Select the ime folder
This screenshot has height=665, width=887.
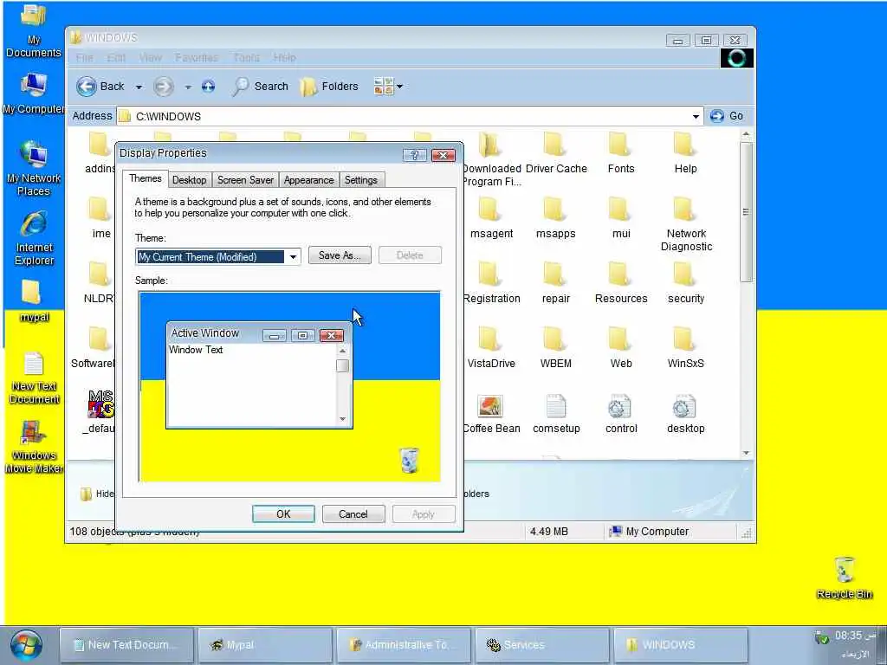point(100,218)
